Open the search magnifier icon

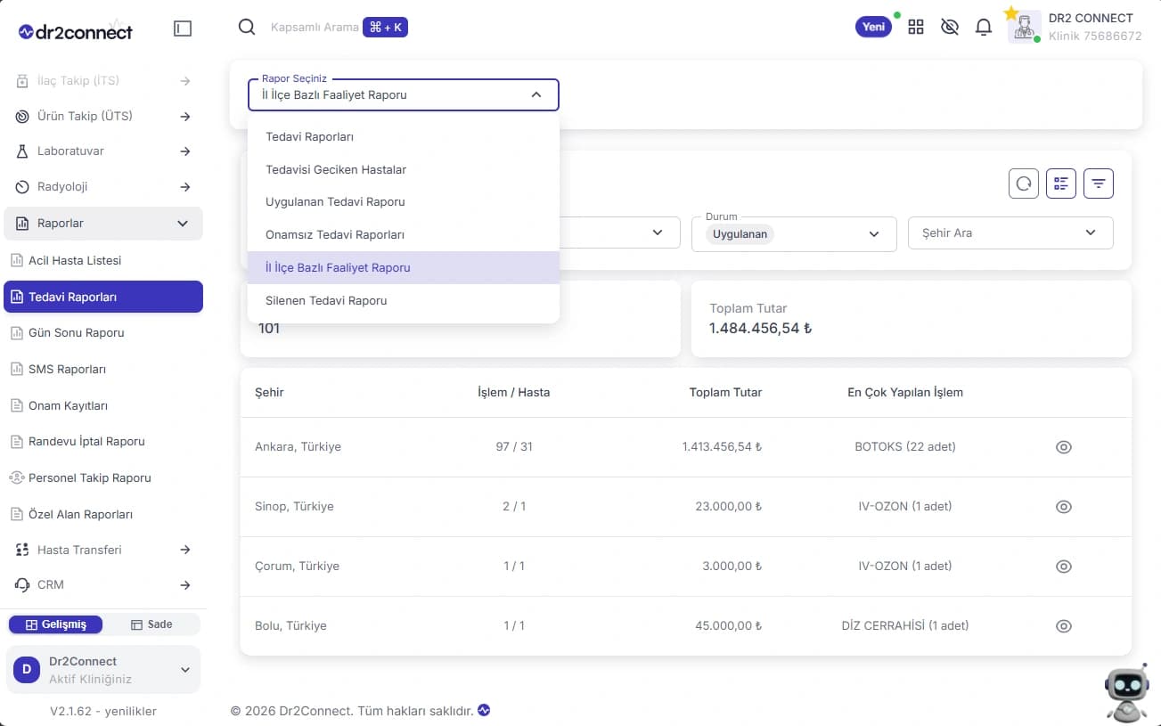tap(247, 27)
